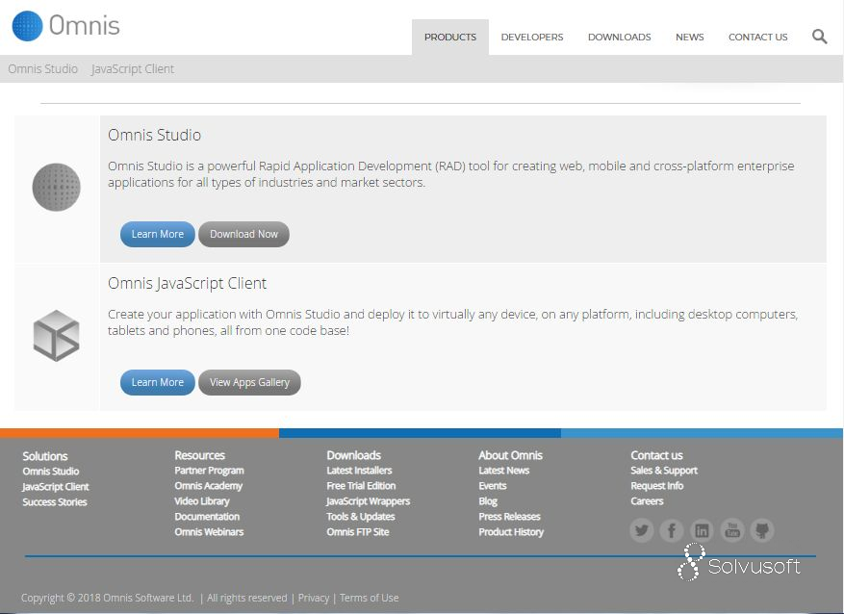This screenshot has width=844, height=614.
Task: Open the Omnis Webinars link
Action: coord(209,531)
